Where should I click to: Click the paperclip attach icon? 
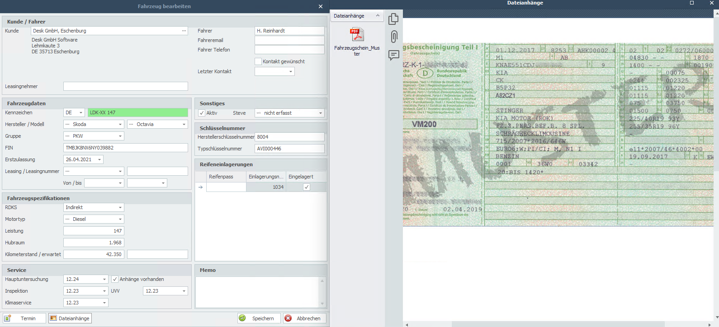pyautogui.click(x=394, y=37)
